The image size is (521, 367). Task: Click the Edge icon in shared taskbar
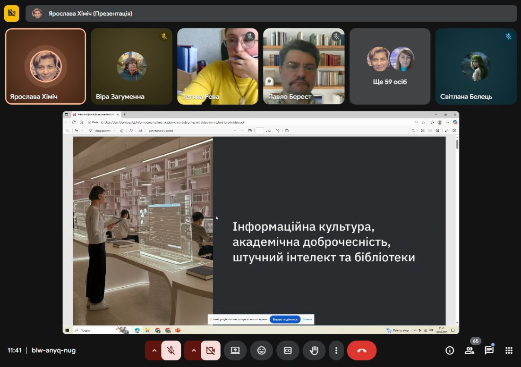[x=137, y=331]
